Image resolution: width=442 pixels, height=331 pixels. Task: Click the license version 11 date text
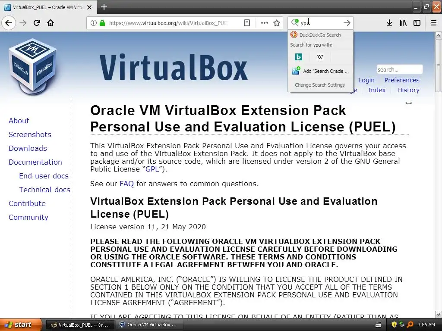tap(148, 227)
